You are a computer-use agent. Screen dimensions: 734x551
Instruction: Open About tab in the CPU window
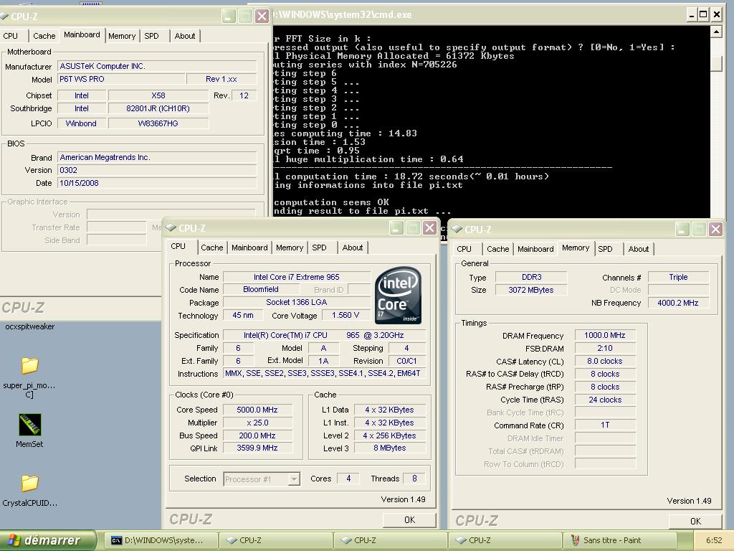coord(353,248)
